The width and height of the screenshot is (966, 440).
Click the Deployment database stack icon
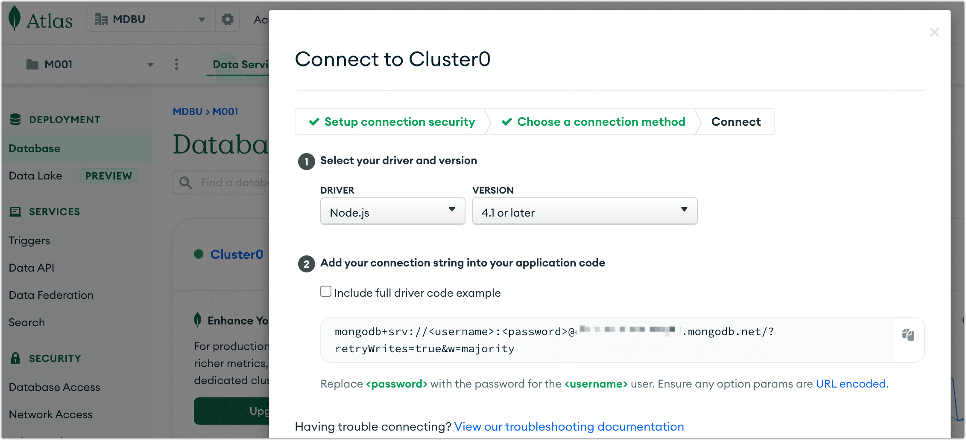click(x=15, y=119)
